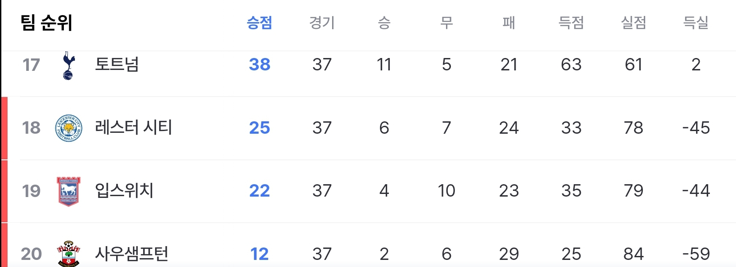Click the rank 19 number
This screenshot has width=736, height=267.
(31, 191)
